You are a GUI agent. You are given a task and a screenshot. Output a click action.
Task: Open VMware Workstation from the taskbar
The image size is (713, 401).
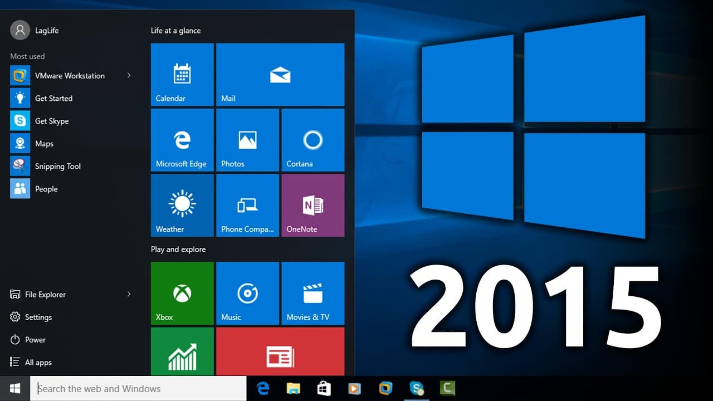[385, 388]
